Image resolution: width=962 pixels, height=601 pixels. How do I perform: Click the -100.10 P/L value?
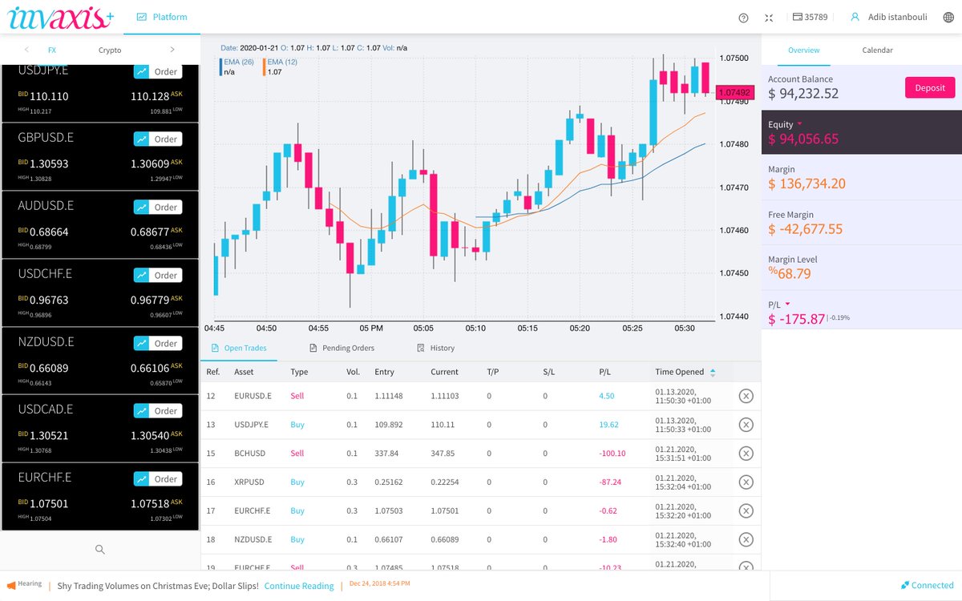pyautogui.click(x=612, y=454)
